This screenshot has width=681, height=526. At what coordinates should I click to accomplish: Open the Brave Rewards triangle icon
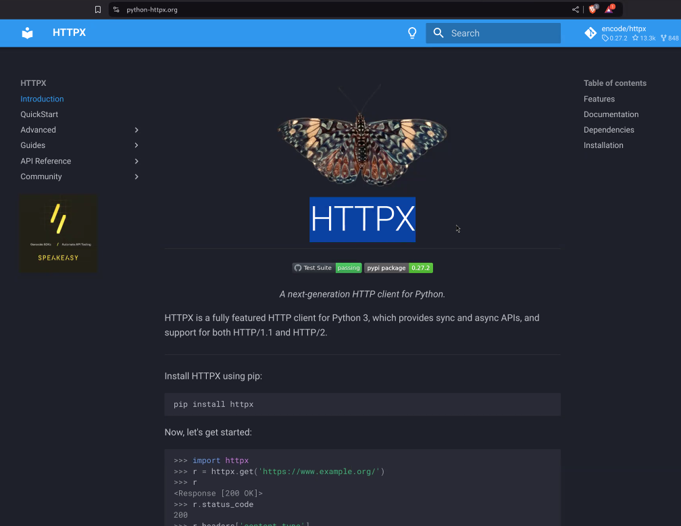click(609, 9)
